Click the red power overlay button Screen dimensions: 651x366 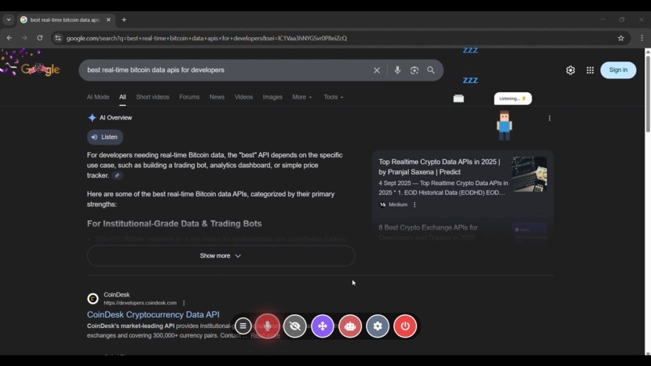(x=405, y=326)
